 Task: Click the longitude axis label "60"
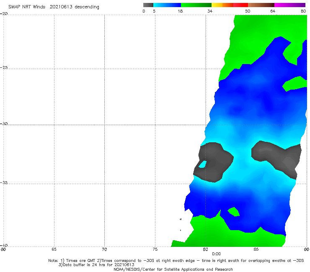3,249
